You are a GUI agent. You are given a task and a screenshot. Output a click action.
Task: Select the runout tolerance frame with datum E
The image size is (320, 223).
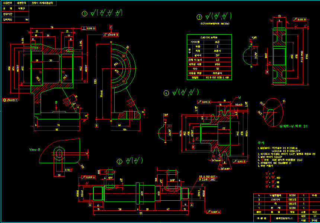click(204, 101)
